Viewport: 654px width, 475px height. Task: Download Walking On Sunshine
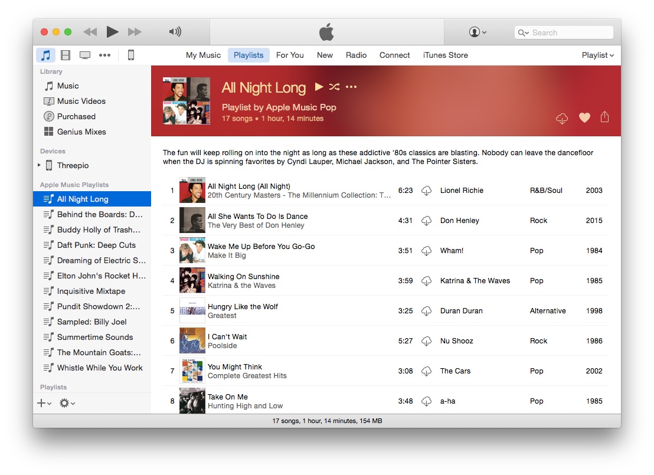[426, 281]
